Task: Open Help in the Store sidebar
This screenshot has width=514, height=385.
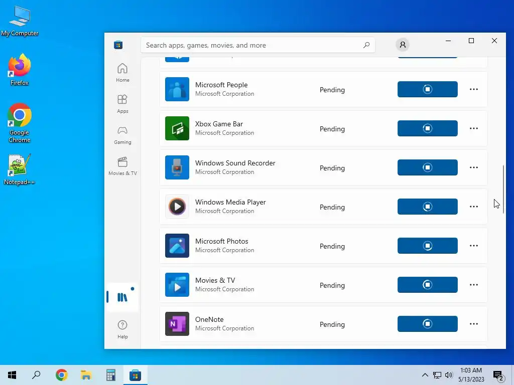Action: tap(122, 329)
